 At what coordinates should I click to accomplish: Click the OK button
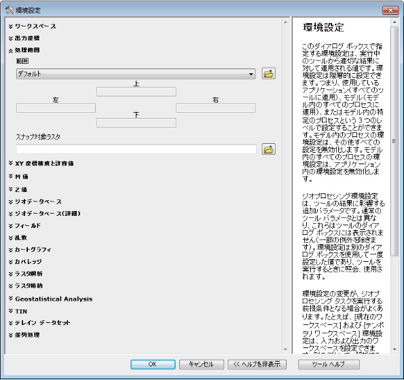tap(153, 364)
